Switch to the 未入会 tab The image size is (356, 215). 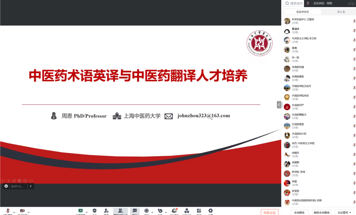(x=341, y=12)
